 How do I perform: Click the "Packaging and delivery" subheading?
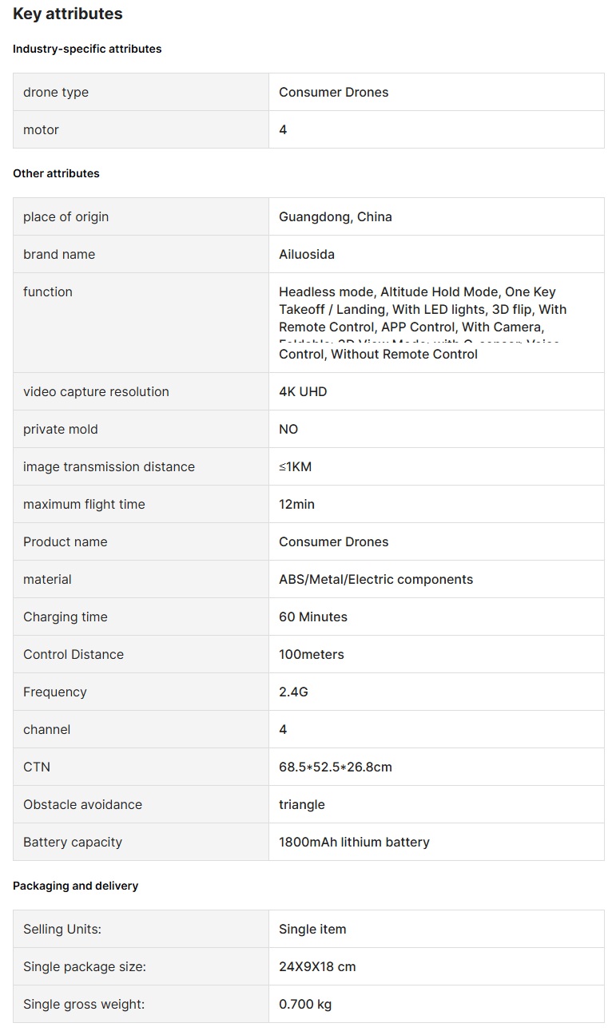point(75,886)
